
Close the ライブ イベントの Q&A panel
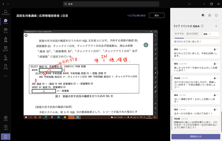216,26
